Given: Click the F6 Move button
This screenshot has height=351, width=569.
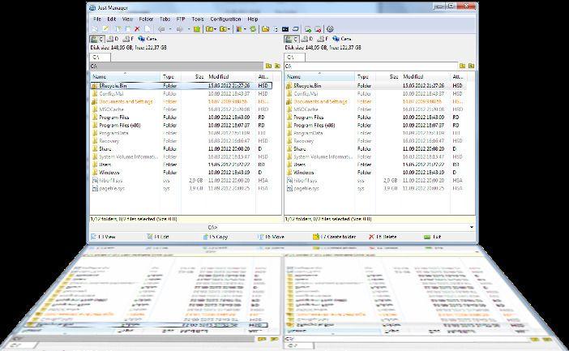Looking at the screenshot, I should point(271,237).
